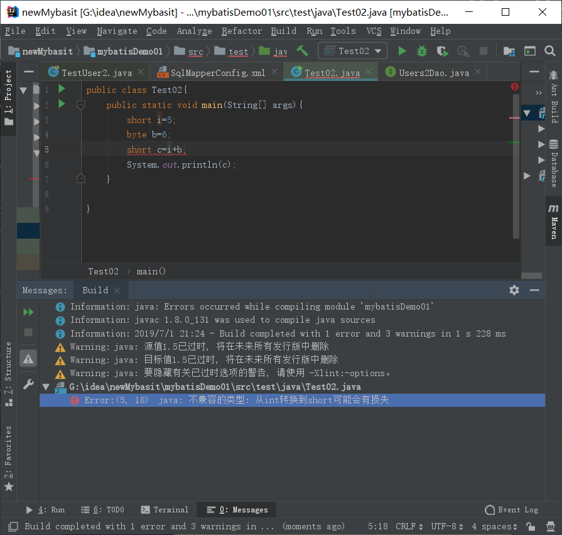Screen dimensions: 562x535
Task: Open the Terminal tool window button
Action: click(165, 510)
